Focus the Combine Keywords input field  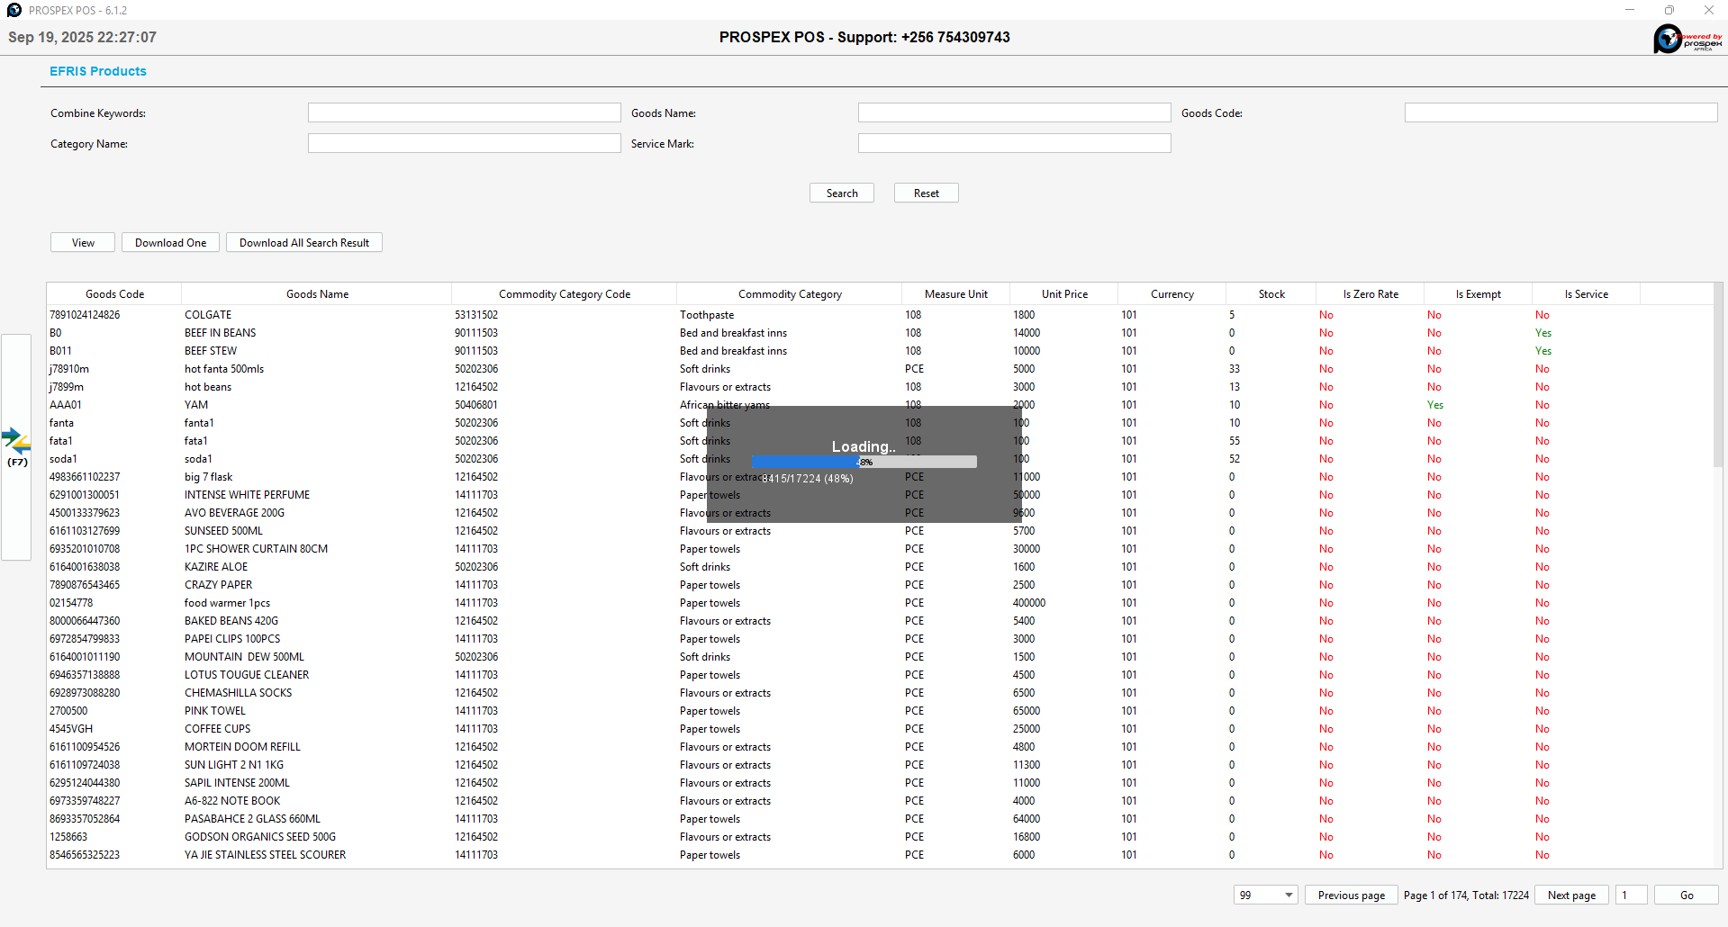[x=464, y=112]
